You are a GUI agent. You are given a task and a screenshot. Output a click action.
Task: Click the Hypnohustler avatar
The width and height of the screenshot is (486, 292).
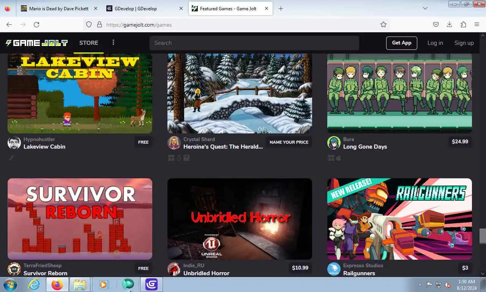(x=14, y=143)
